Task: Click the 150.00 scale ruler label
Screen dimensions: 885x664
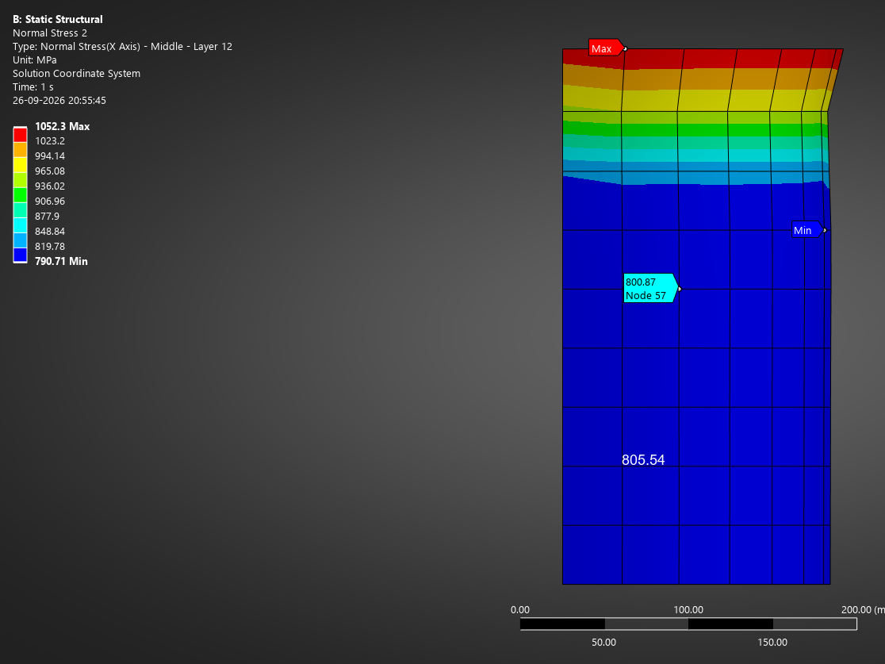Action: click(772, 643)
